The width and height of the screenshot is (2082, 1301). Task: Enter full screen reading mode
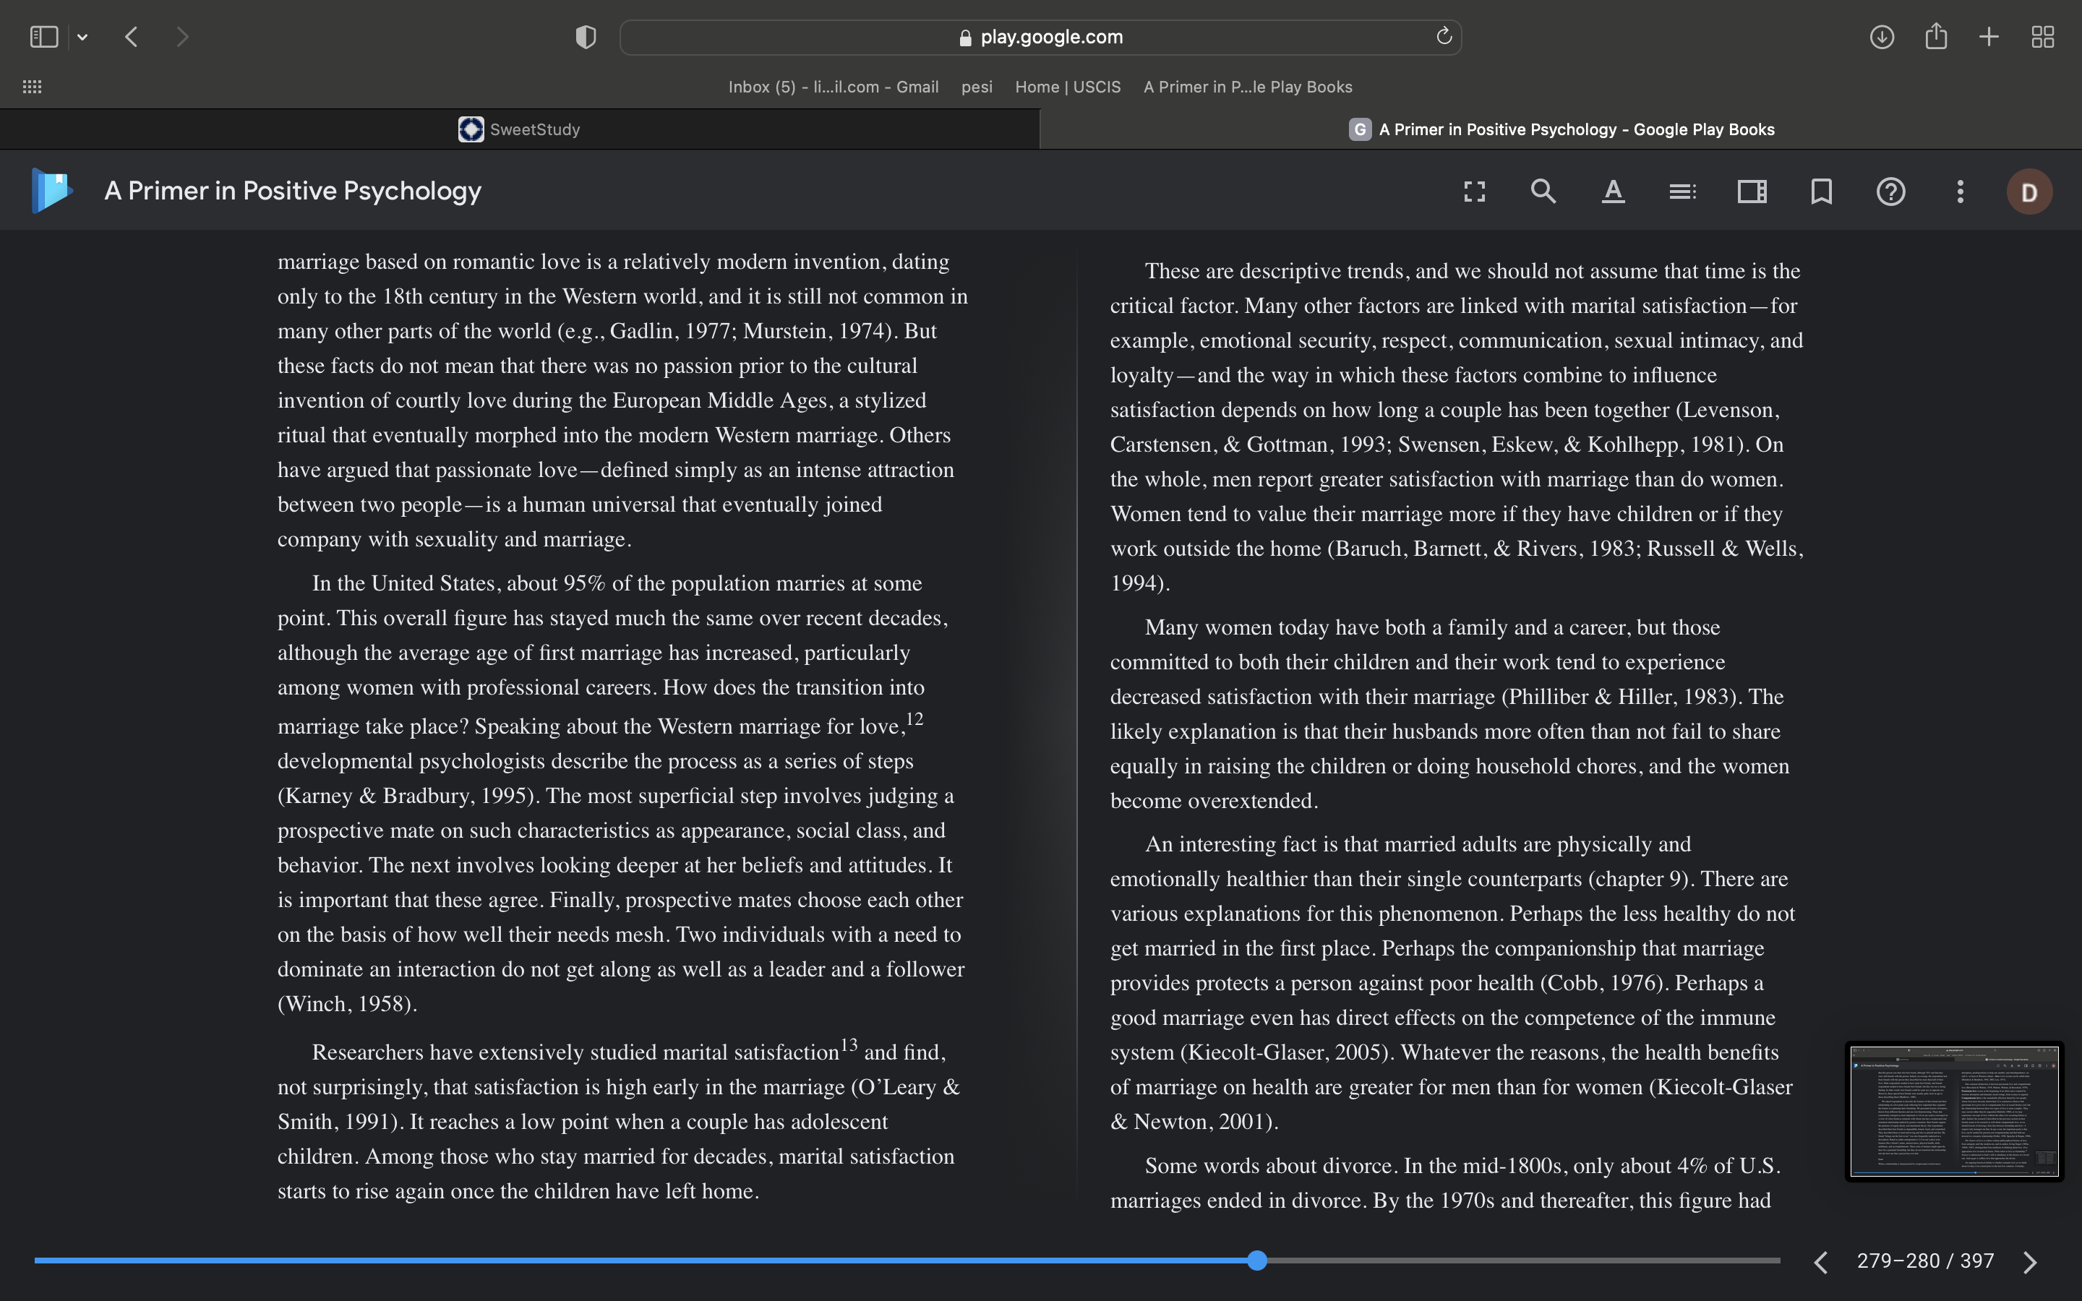click(1475, 191)
